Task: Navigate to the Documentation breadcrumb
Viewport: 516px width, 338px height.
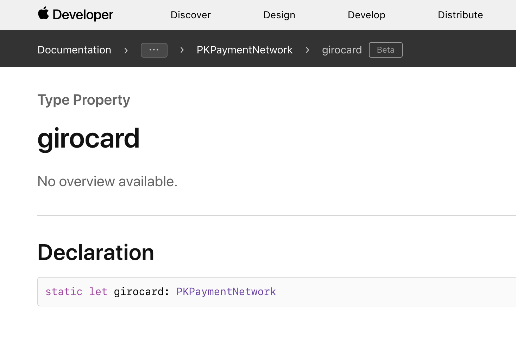Action: coord(74,50)
